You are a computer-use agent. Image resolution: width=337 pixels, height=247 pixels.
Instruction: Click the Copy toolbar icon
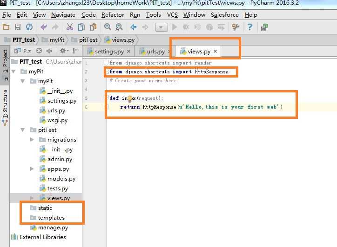(x=81, y=27)
